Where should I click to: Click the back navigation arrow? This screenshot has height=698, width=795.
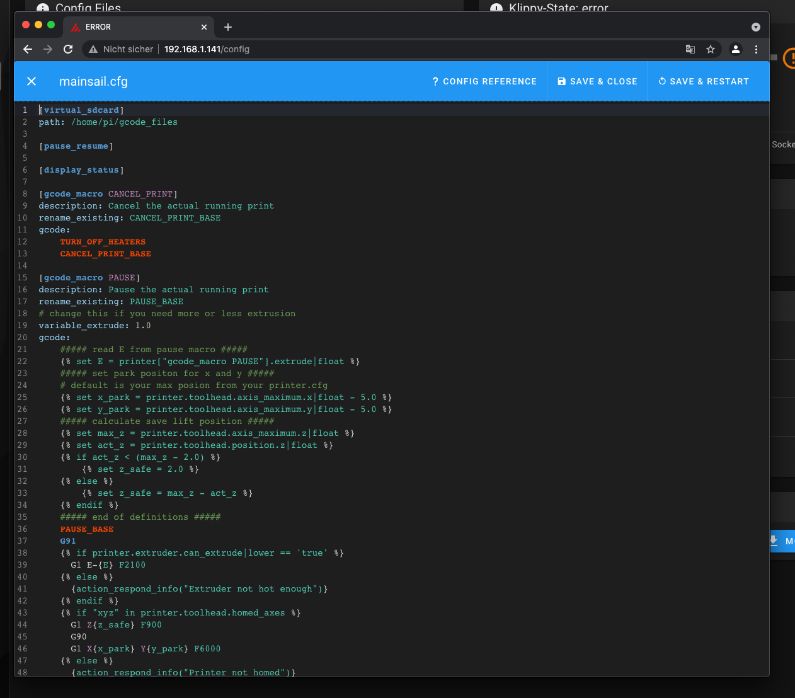tap(27, 49)
